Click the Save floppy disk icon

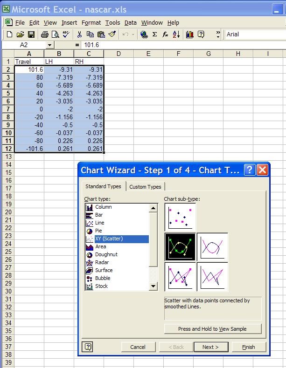pos(31,34)
